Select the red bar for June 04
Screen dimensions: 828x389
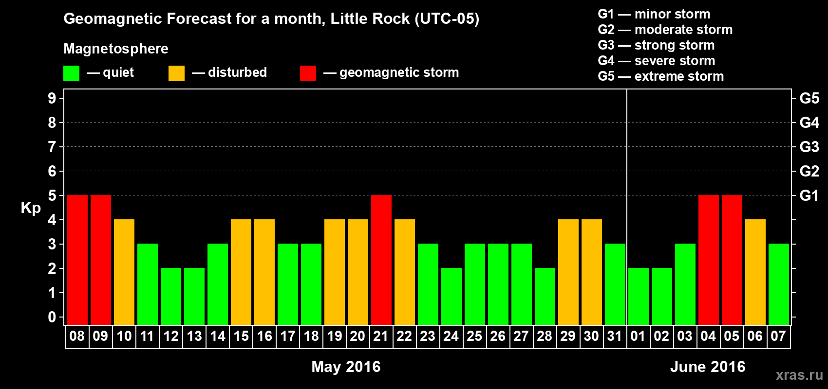[x=709, y=260]
